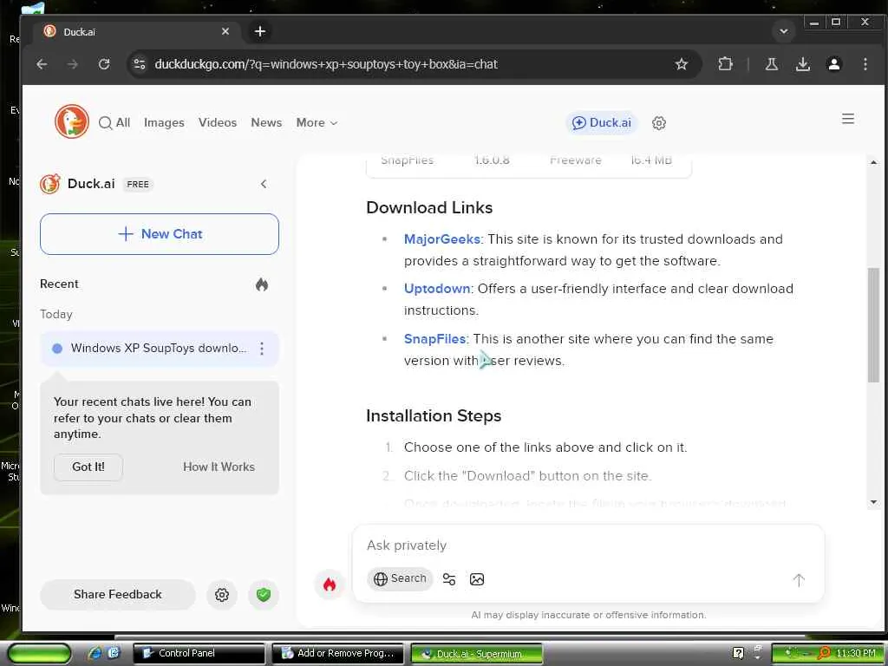Open the settings gear beside Duck.ai button
This screenshot has height=666, width=888.
(x=659, y=123)
